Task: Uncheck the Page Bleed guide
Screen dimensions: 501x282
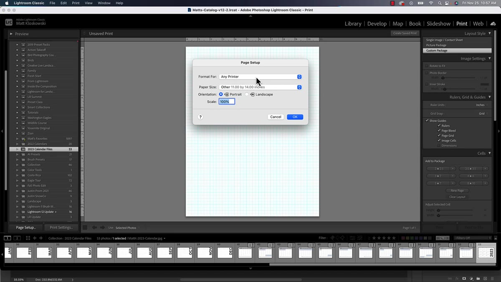Action: pos(439,131)
